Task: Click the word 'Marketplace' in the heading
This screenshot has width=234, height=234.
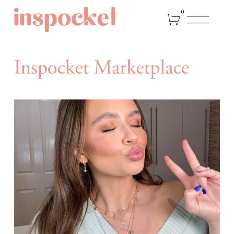Action: coord(142,68)
